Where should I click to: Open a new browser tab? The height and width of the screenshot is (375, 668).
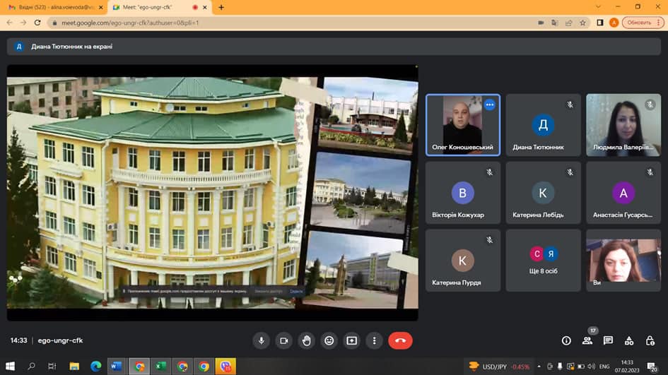[221, 7]
